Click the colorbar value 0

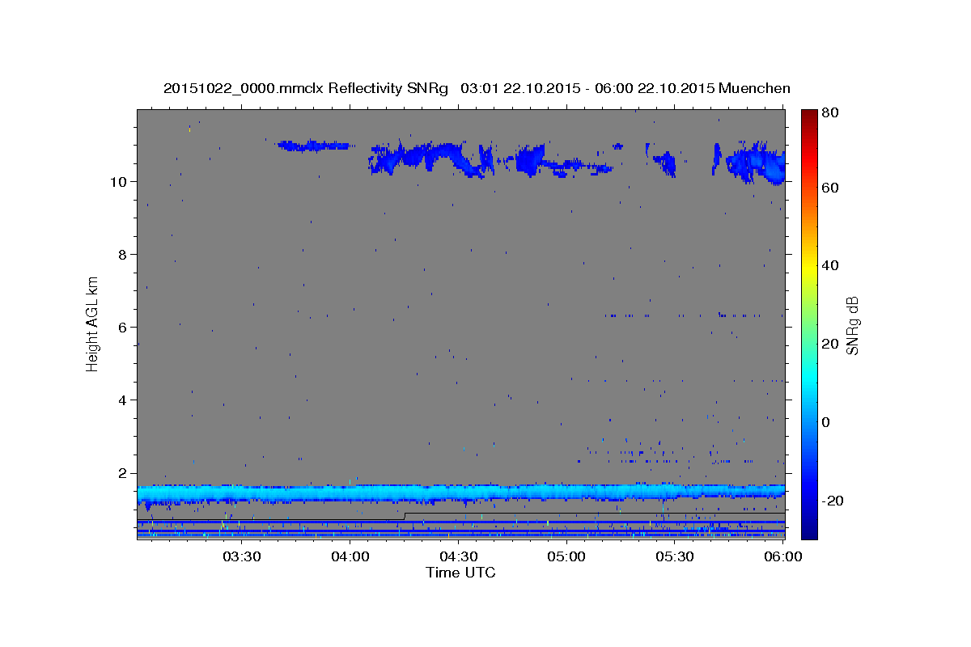tap(827, 422)
